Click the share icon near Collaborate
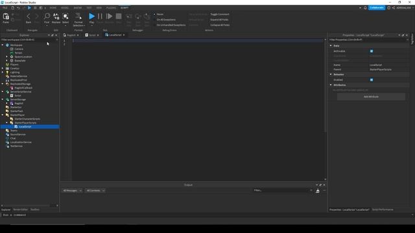Image resolution: width=415 pixels, height=233 pixels. point(394,8)
